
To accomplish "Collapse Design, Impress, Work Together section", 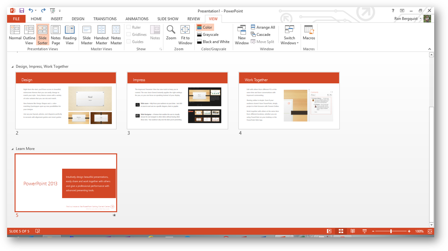I will (x=13, y=67).
